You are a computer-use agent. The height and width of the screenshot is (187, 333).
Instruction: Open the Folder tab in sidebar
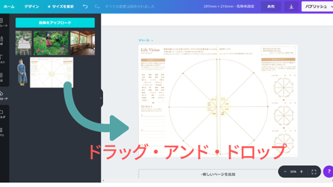click(2, 114)
